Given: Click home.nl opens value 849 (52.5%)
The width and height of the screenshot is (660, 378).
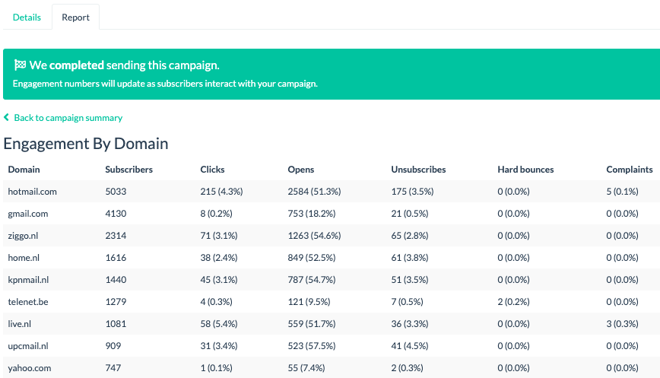Looking at the screenshot, I should click(312, 258).
